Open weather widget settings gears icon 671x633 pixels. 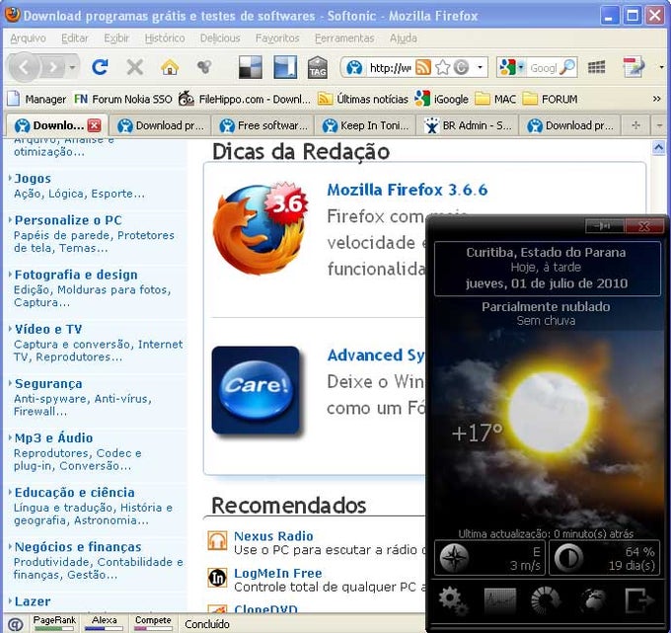453,600
